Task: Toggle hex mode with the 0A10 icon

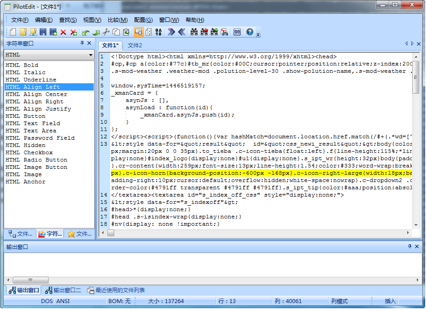Action: click(159, 32)
